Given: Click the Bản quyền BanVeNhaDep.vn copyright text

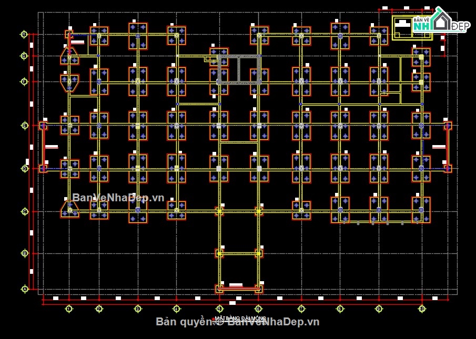Looking at the screenshot, I should [237, 322].
